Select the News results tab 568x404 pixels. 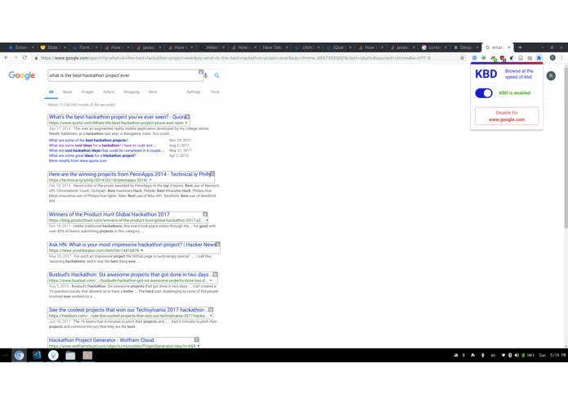click(x=67, y=92)
